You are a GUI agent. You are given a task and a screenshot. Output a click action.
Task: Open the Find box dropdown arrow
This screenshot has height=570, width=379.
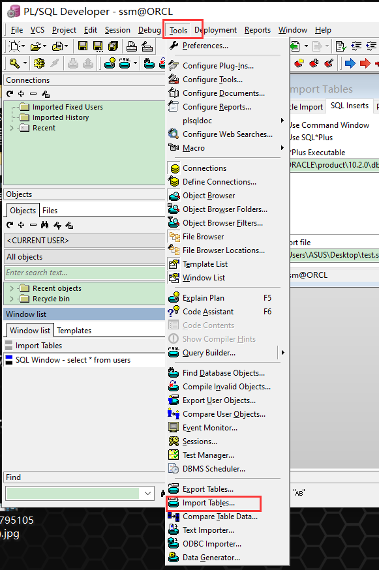[x=147, y=493]
